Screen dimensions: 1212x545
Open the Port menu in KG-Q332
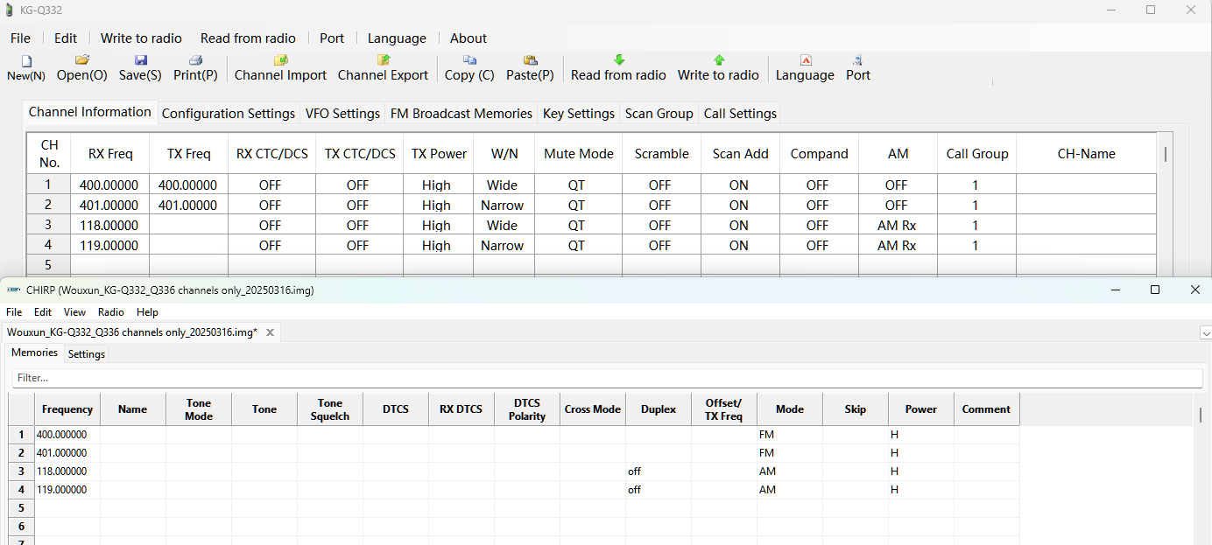click(x=332, y=38)
